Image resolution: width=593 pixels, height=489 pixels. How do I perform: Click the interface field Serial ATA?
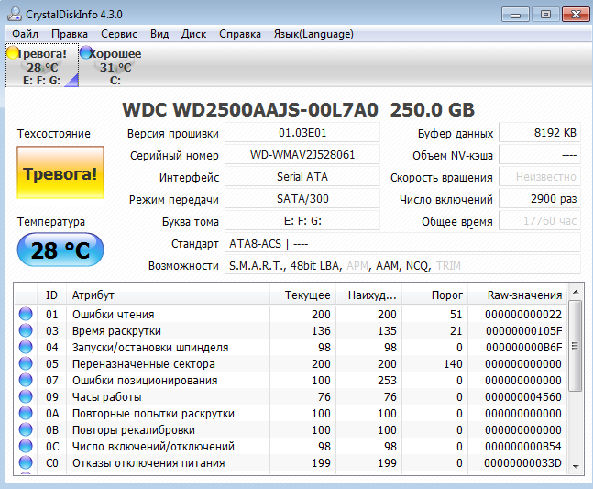coord(302,177)
